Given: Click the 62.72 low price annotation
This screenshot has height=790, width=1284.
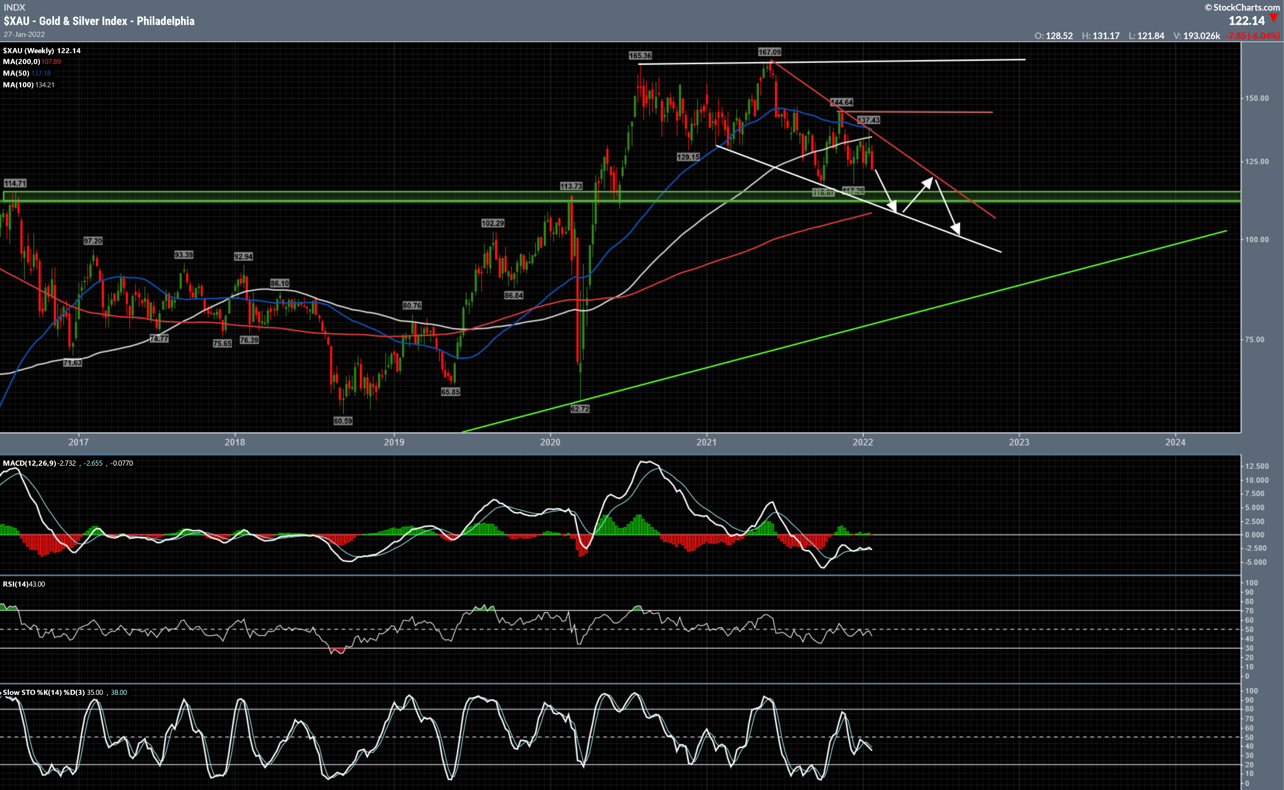Looking at the screenshot, I should click(x=580, y=408).
